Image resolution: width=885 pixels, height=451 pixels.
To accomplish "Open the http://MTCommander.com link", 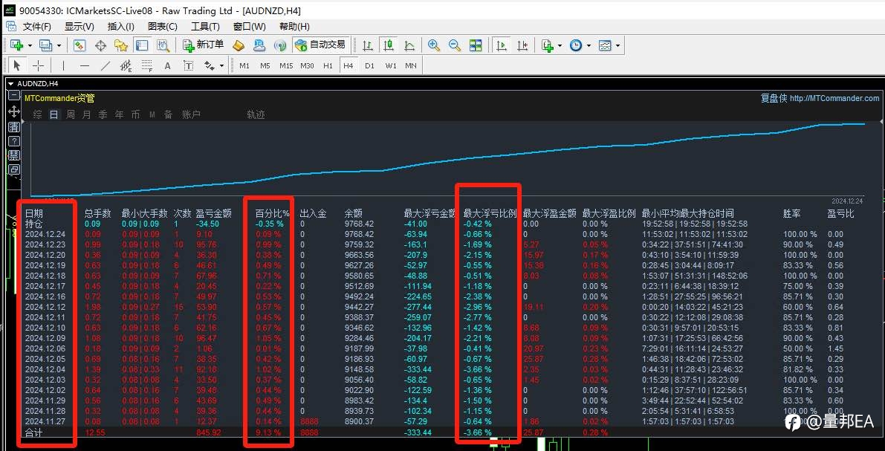I will tap(834, 98).
